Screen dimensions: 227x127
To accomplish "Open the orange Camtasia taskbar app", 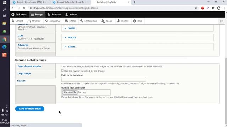I will point(5,55).
